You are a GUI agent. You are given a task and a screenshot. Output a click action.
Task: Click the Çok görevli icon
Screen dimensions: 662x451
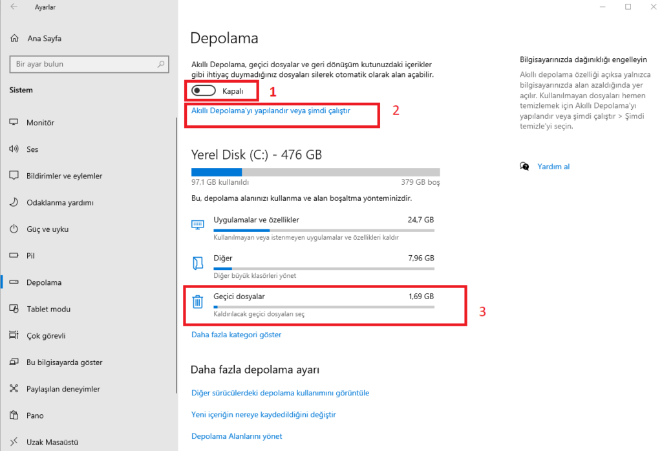coord(14,335)
